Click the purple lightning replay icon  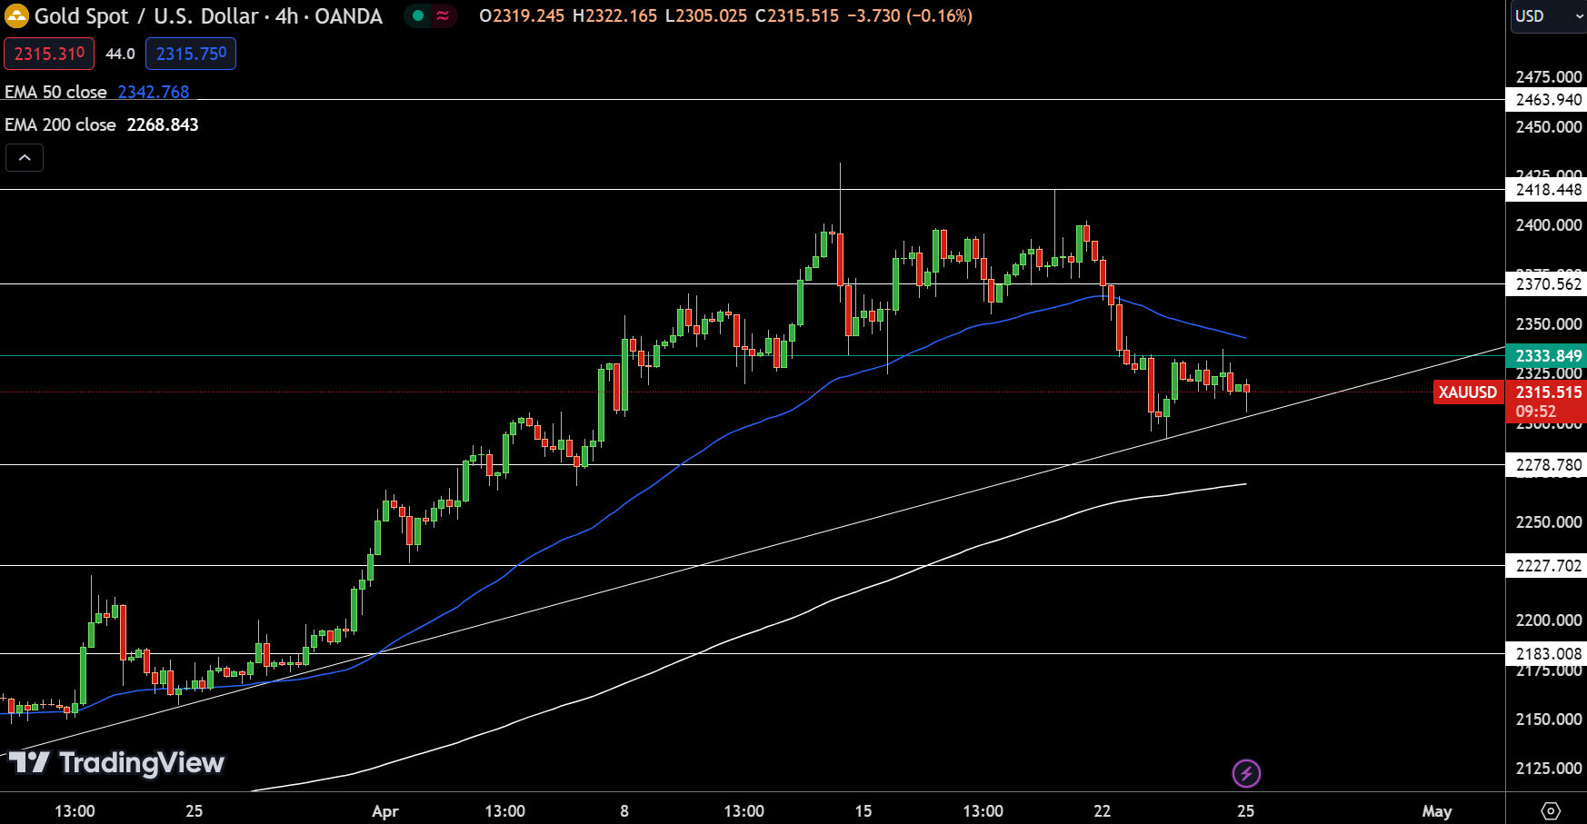coord(1246,773)
